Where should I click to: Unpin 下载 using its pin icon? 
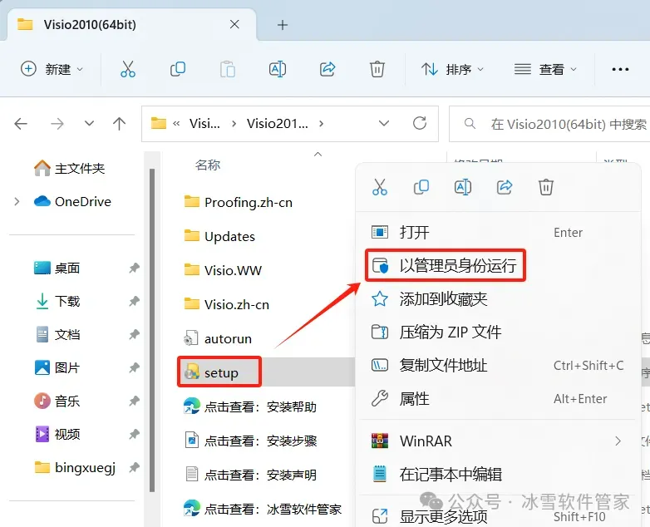134,301
